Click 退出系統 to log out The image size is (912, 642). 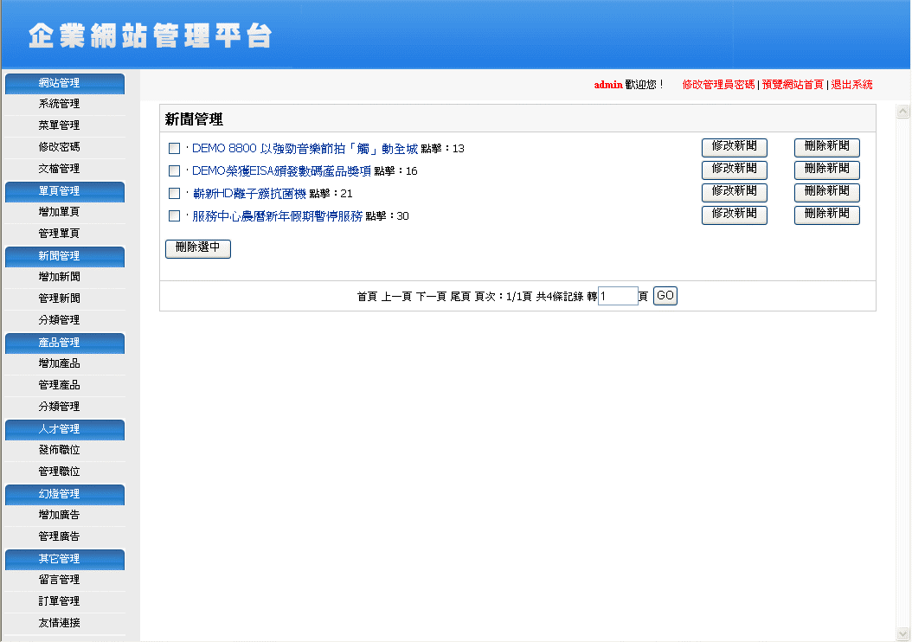(851, 84)
